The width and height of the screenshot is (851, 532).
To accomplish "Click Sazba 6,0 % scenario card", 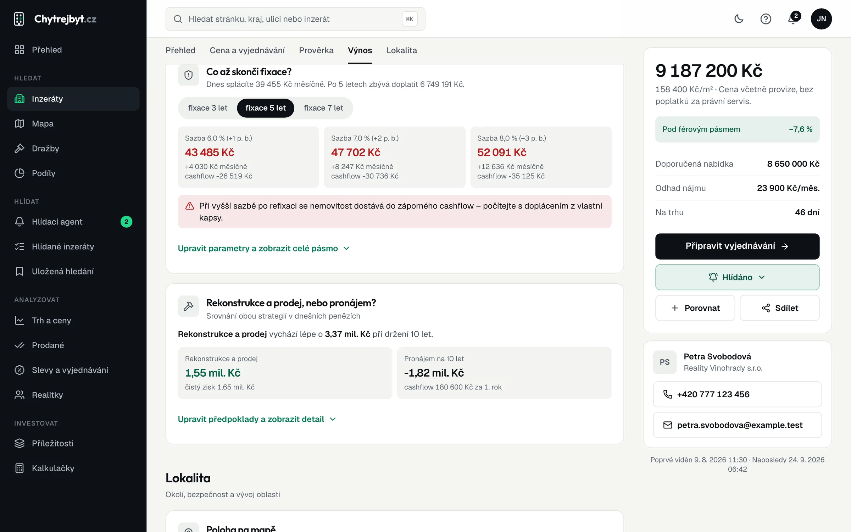I will 248,157.
